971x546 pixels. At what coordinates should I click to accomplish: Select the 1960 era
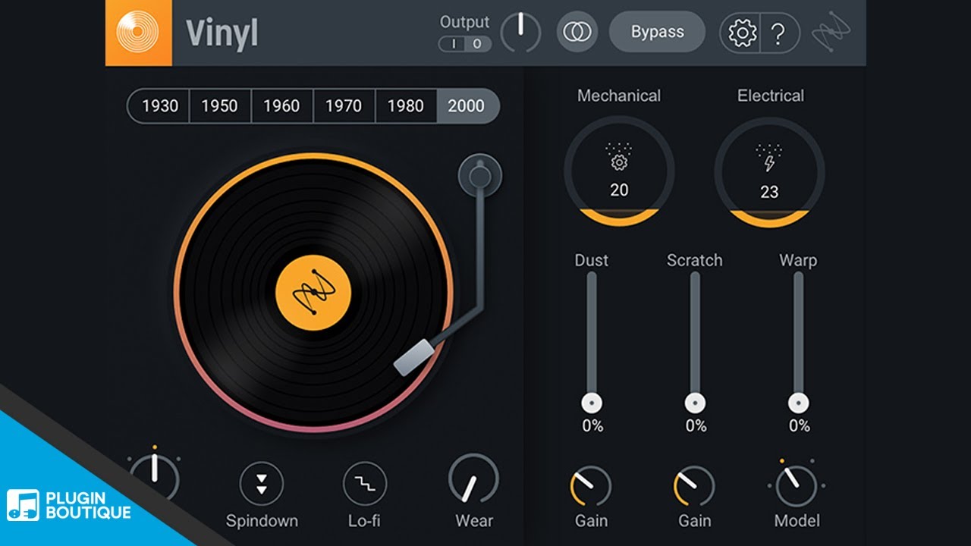pos(282,106)
